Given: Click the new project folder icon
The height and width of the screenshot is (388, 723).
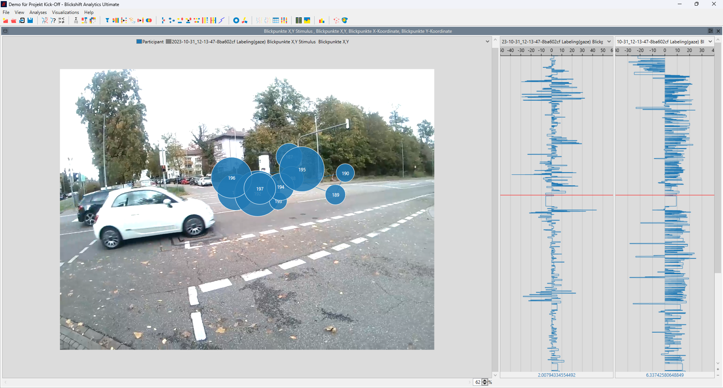Looking at the screenshot, I should [5, 20].
